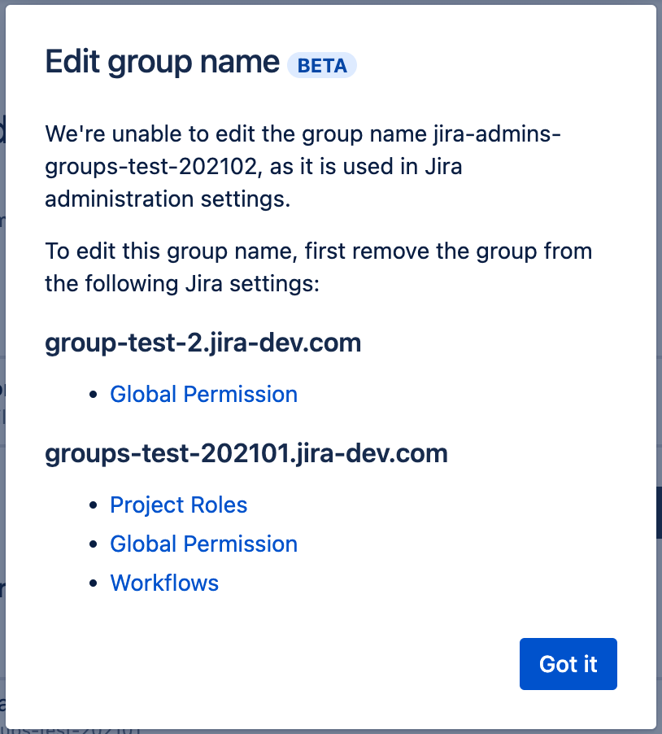Open the Project Roles link
The image size is (662, 734).
point(178,505)
